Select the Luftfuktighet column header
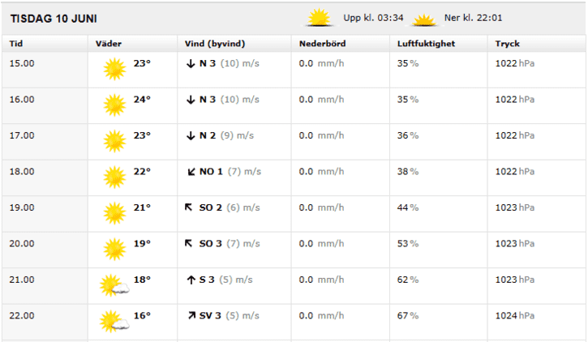Viewport: 588px width, 342px height. 426,44
